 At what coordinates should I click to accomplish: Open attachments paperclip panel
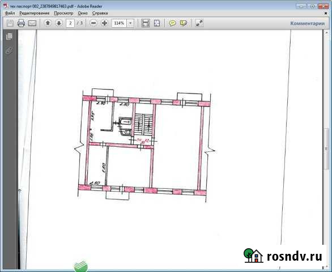9,50
